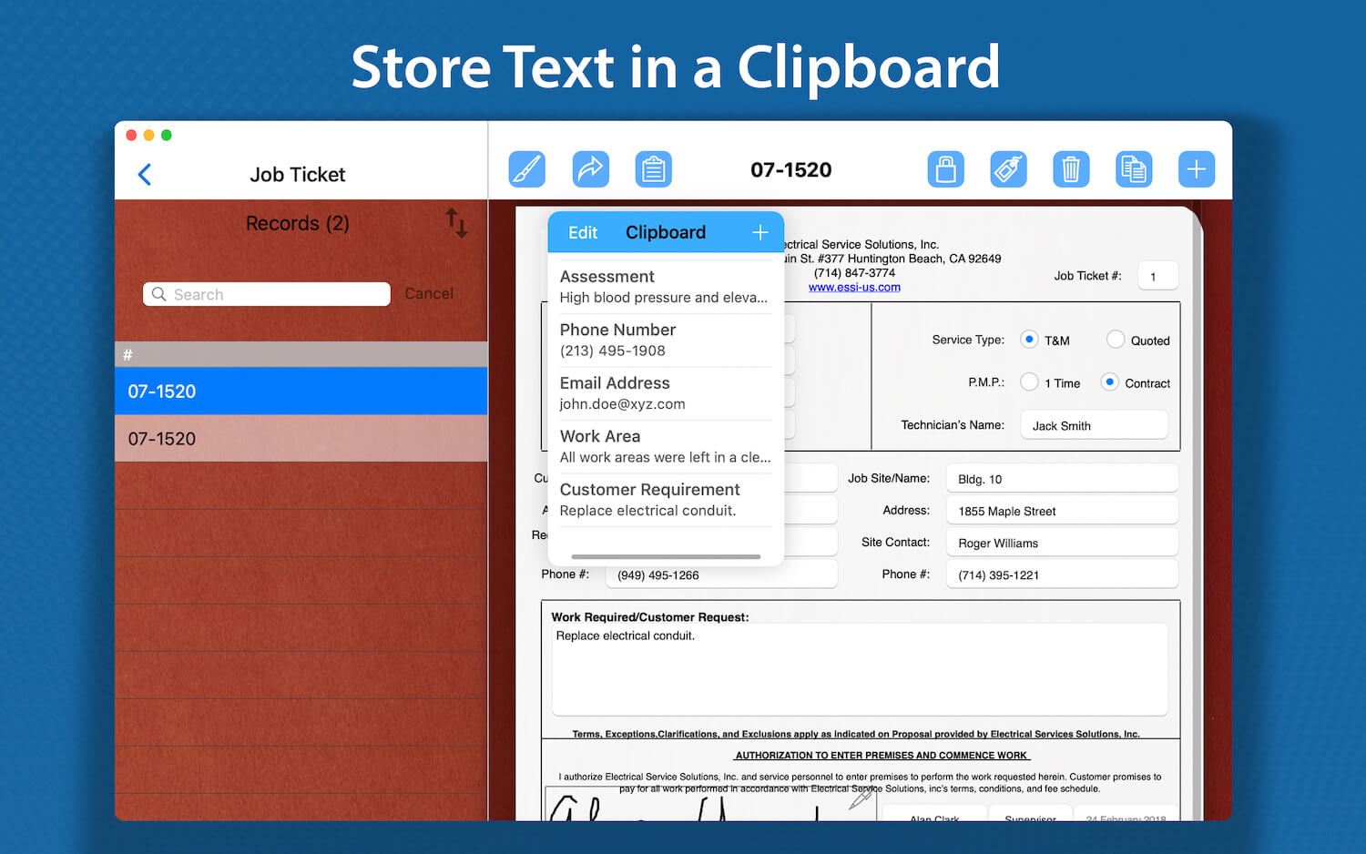This screenshot has width=1366, height=854.
Task: Add a new record with the plus icon
Action: (1196, 168)
